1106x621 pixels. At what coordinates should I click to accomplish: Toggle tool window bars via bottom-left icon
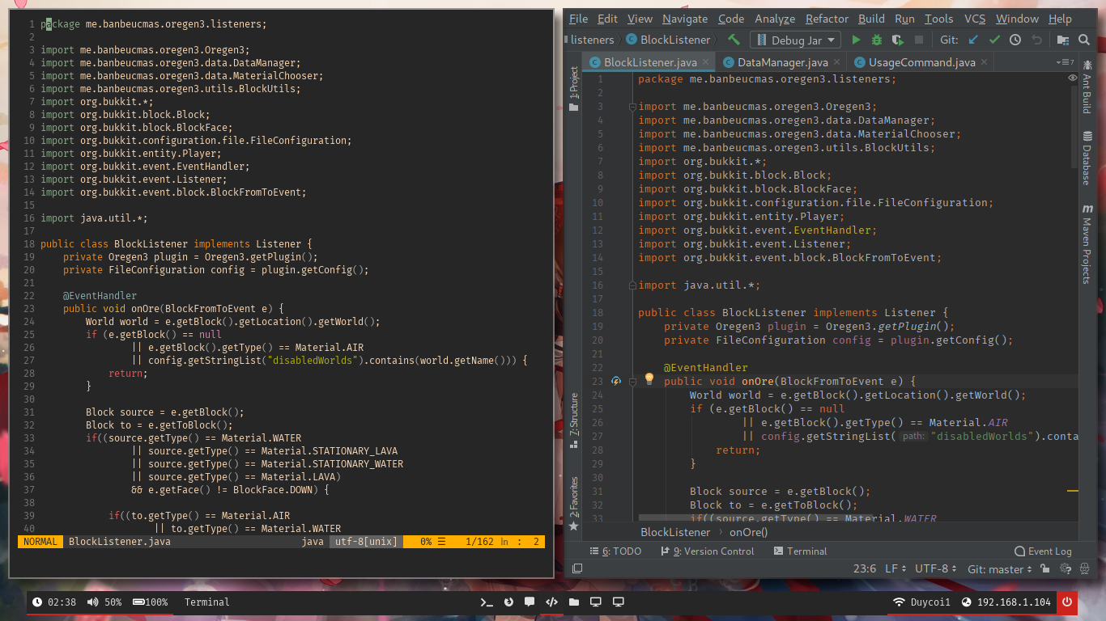576,569
